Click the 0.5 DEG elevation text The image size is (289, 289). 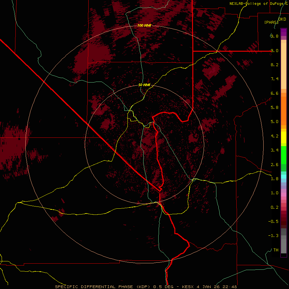(x=163, y=287)
